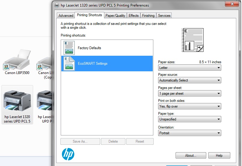Open the Pages per sheet dropdown

189,93
